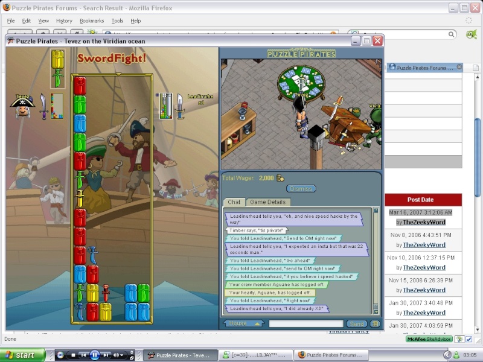Click Leadinurhead's mini board preview
483x362 pixels.
click(165, 106)
